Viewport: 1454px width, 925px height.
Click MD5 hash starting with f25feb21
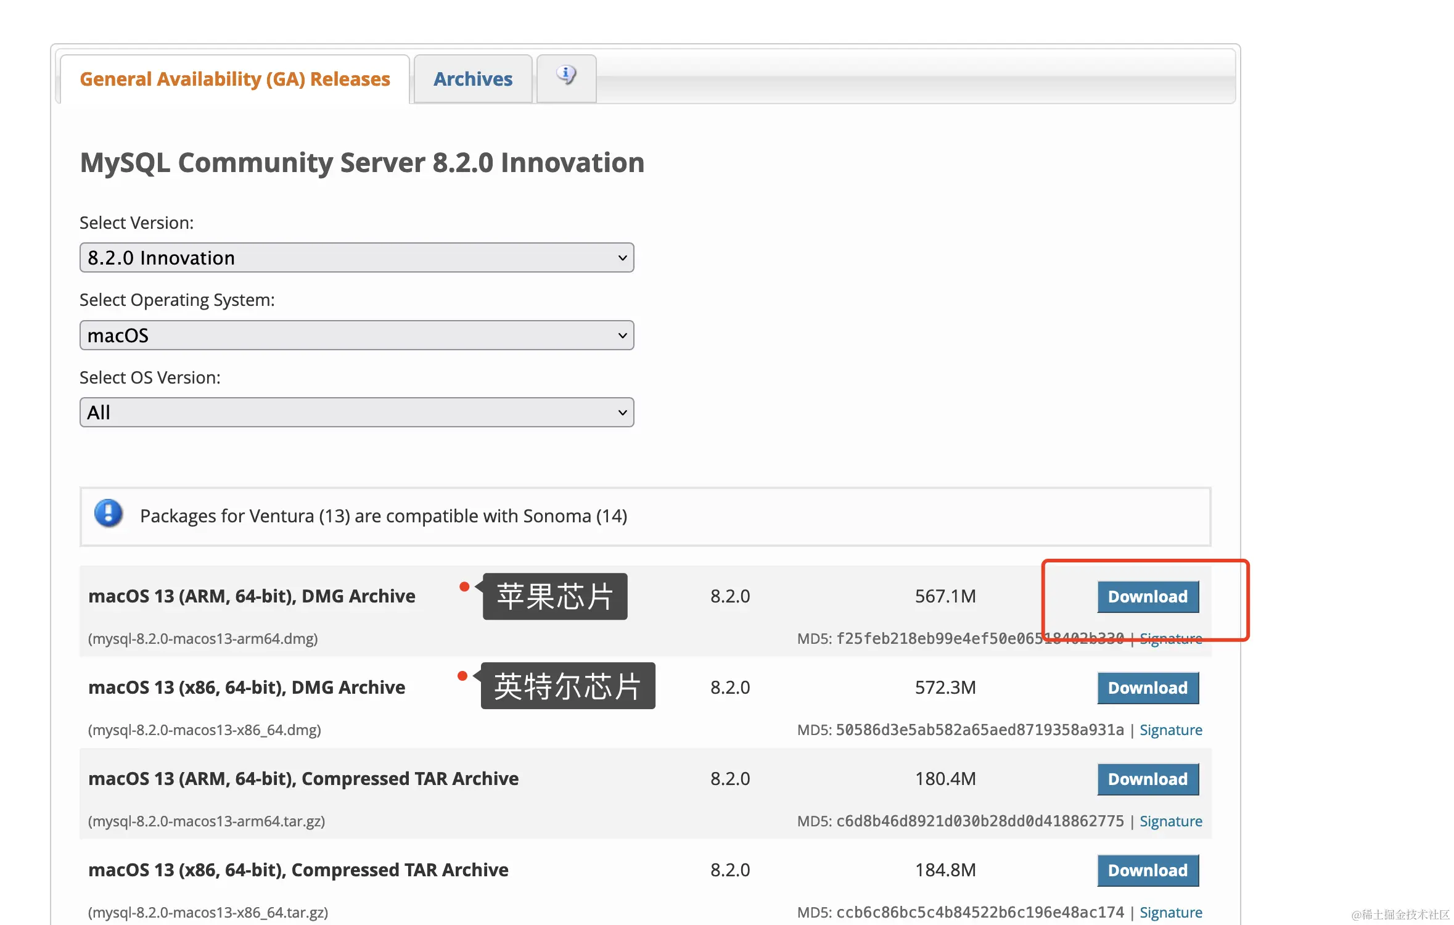point(980,638)
